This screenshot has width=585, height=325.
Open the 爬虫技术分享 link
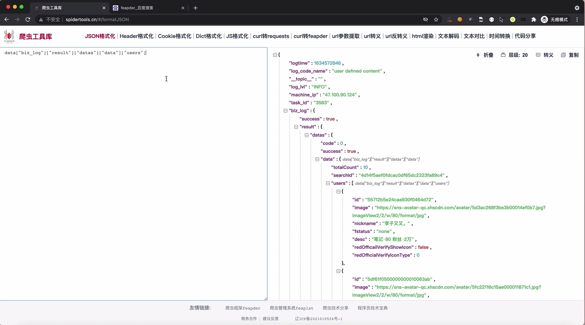[x=335, y=308]
